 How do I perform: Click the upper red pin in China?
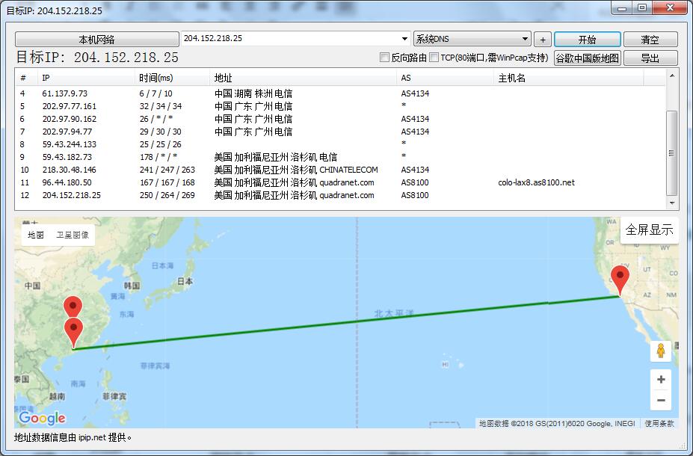pos(73,307)
